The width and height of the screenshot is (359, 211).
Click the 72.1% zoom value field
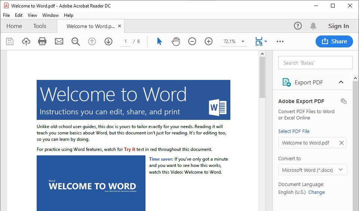click(x=229, y=41)
